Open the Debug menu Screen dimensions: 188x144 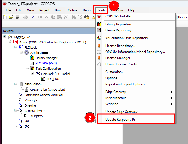coord(87,10)
